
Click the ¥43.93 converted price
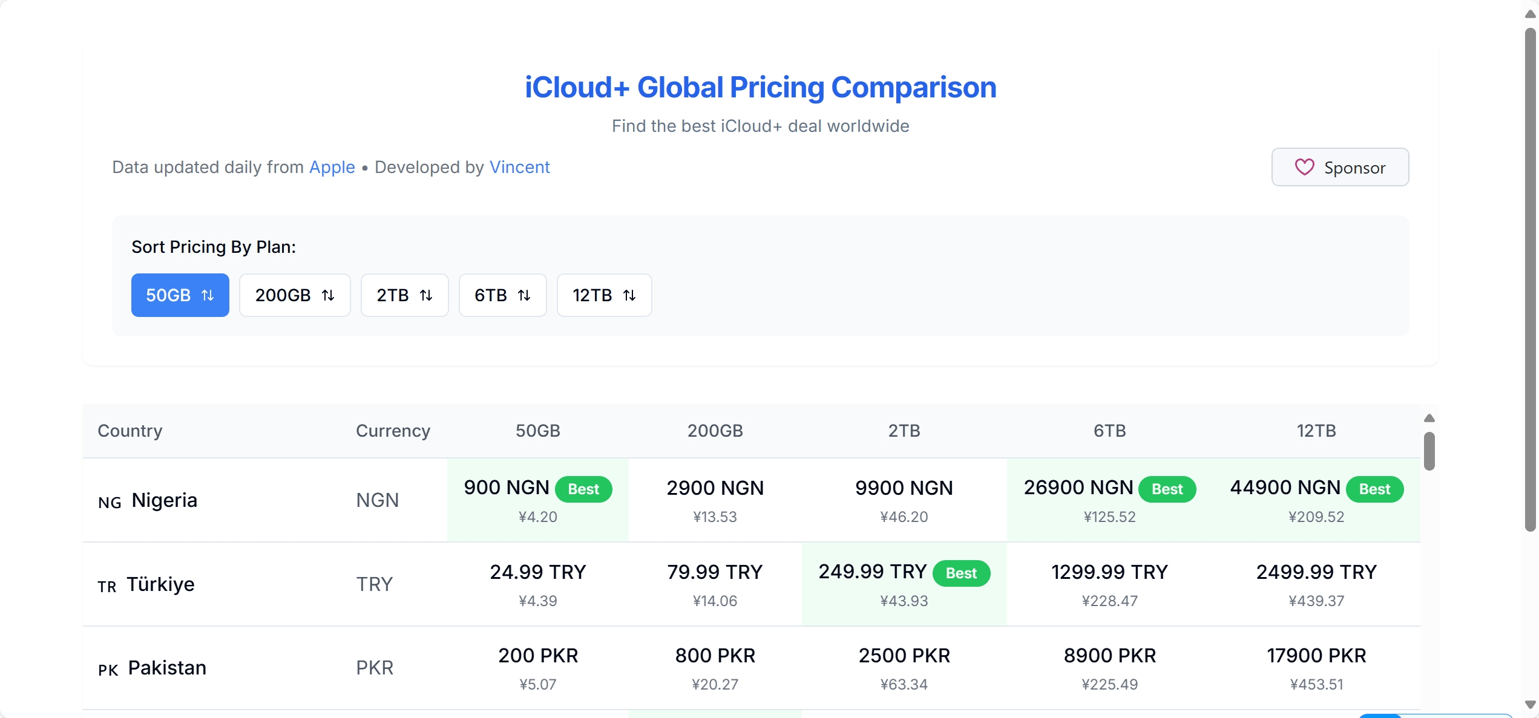(x=904, y=601)
